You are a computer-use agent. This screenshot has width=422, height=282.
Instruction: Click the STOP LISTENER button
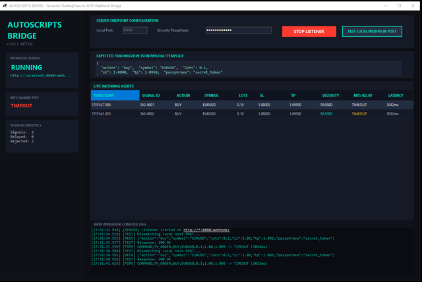pyautogui.click(x=309, y=32)
